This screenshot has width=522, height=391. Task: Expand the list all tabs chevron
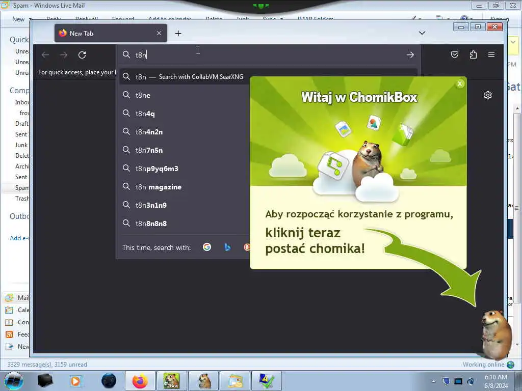click(422, 33)
